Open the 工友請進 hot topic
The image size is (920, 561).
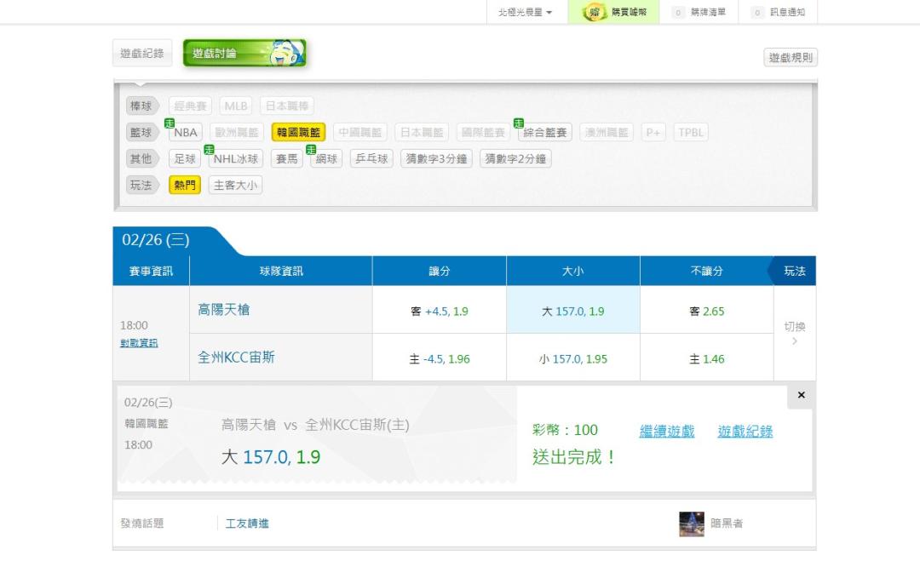click(247, 524)
